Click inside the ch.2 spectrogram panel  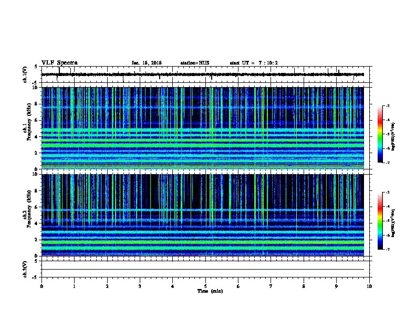(x=203, y=215)
